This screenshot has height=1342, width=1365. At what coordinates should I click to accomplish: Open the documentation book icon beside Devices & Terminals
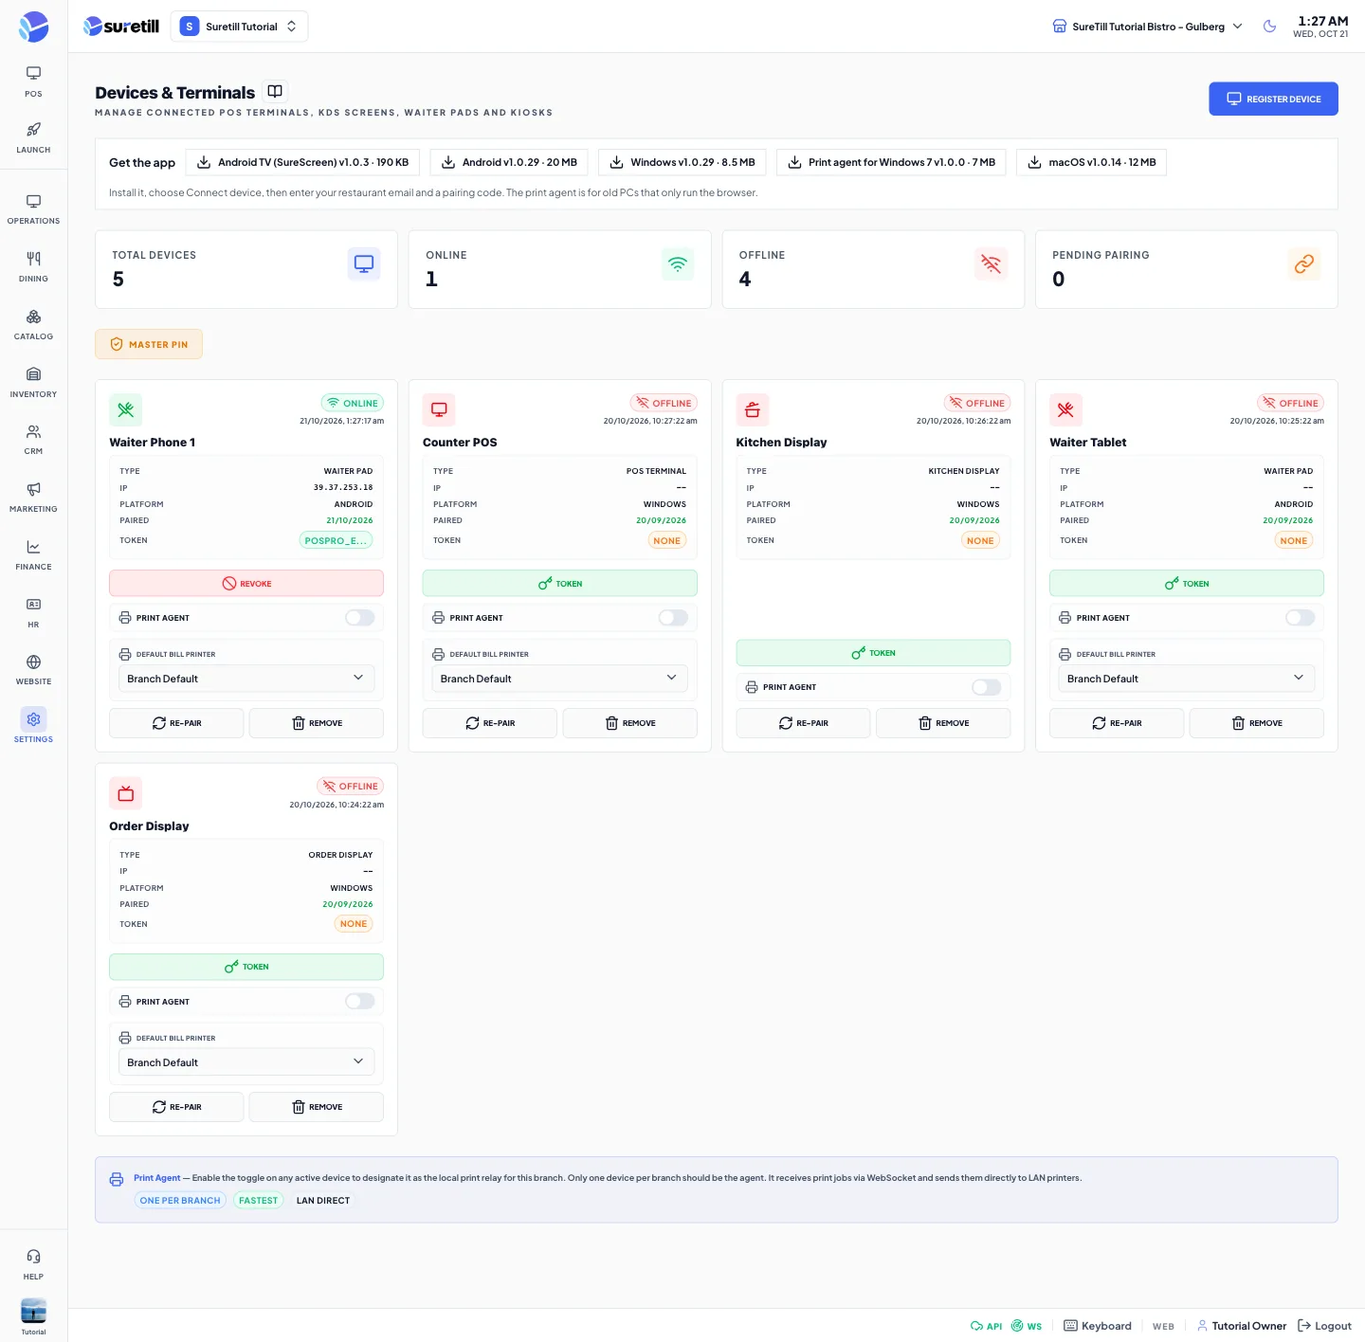coord(275,91)
